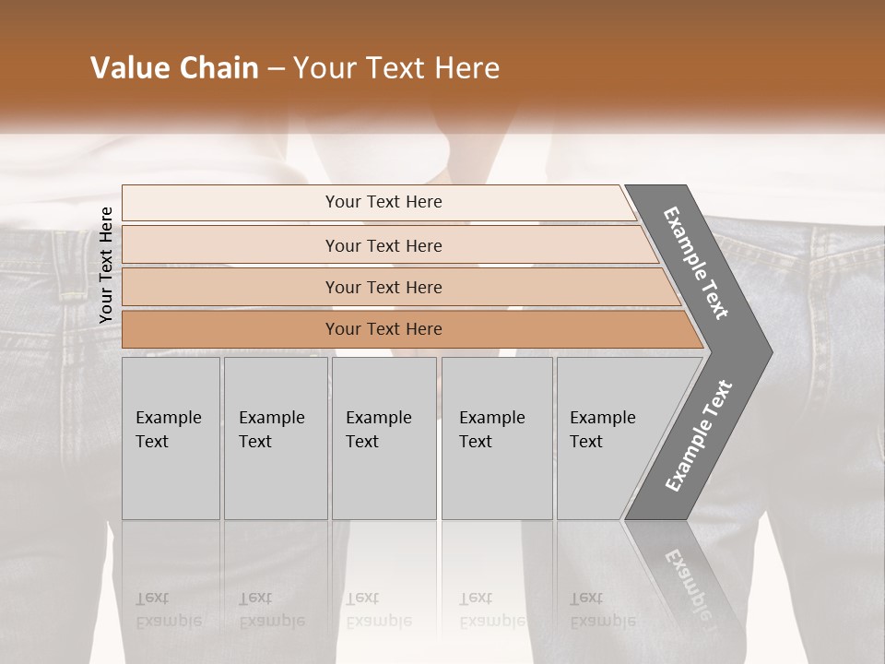Select the slide title 'Value Chain – Your Text Here'
This screenshot has width=885, height=664.
pos(295,67)
